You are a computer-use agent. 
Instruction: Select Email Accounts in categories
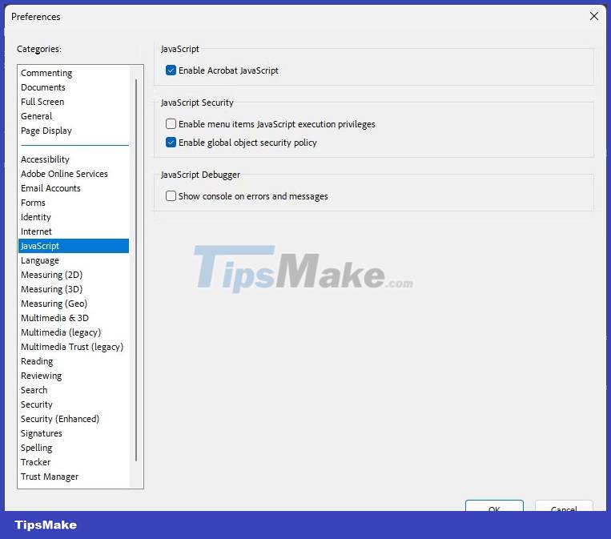pos(74,188)
